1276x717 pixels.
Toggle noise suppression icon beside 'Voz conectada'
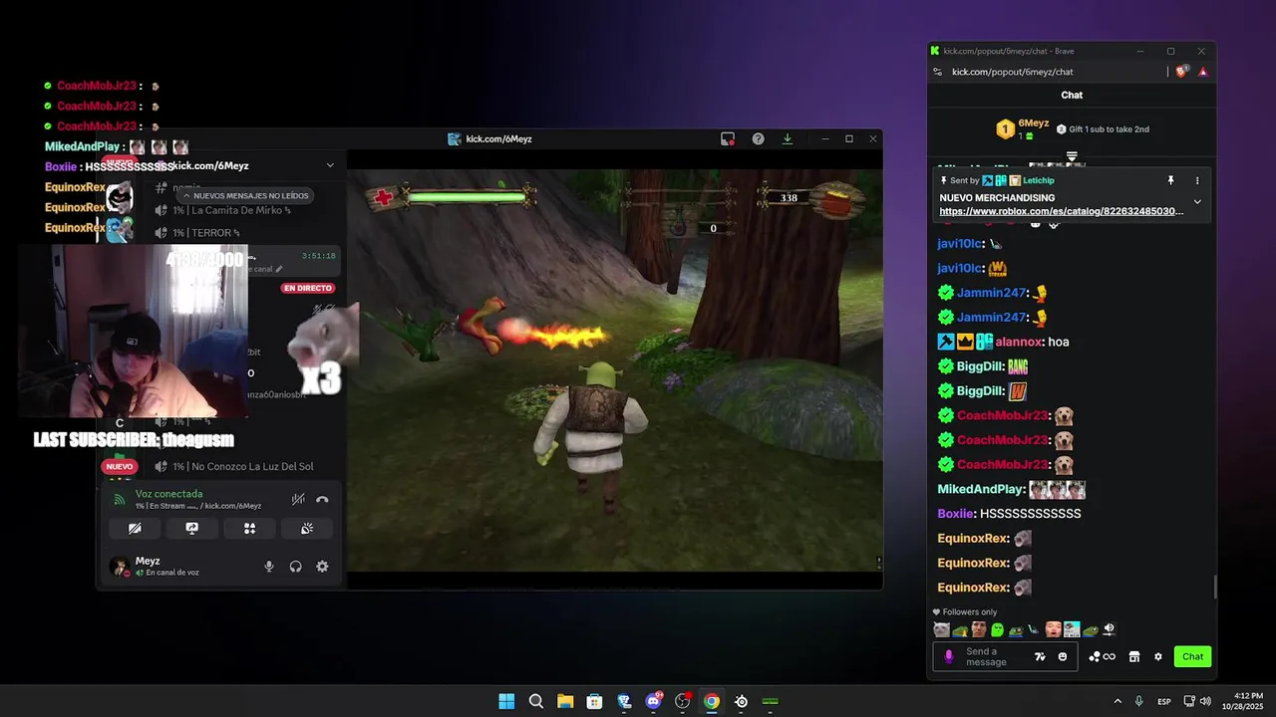(298, 499)
